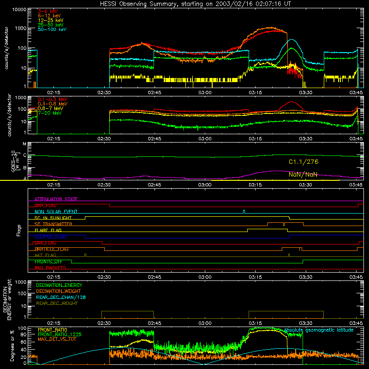Viewport: 369px width, 369px height.
Task: Click the NON_SOLAR_EVENT spike near 03:12
Action: tap(244, 211)
